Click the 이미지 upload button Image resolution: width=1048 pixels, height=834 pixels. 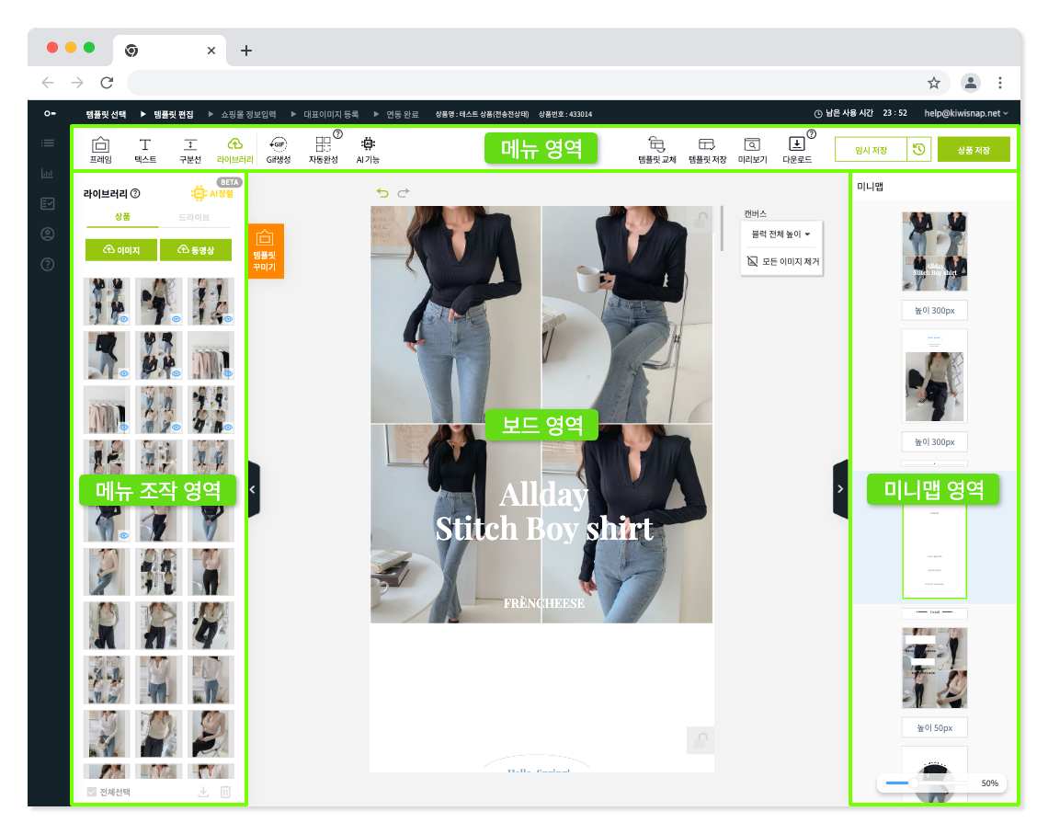pyautogui.click(x=121, y=250)
